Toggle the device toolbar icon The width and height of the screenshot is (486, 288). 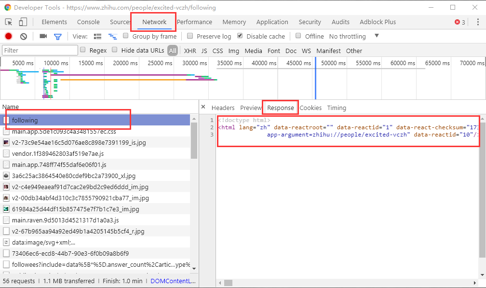(23, 22)
